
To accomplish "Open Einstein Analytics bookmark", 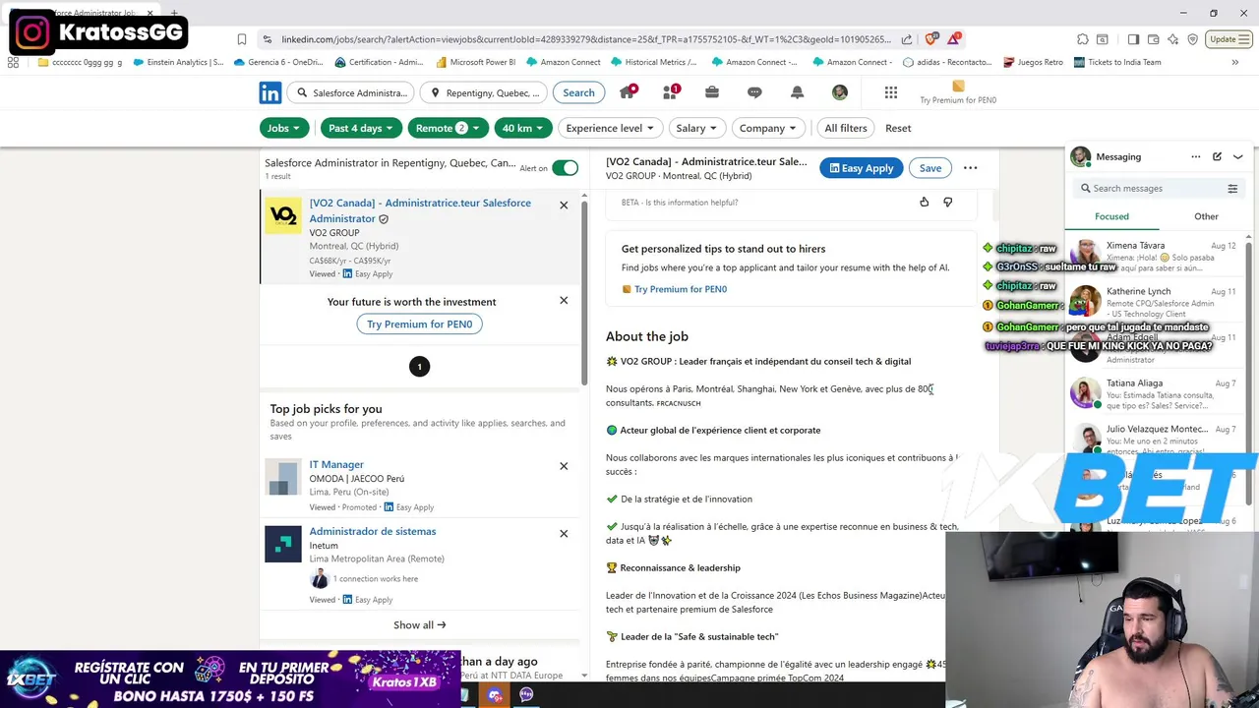I will click(176, 62).
